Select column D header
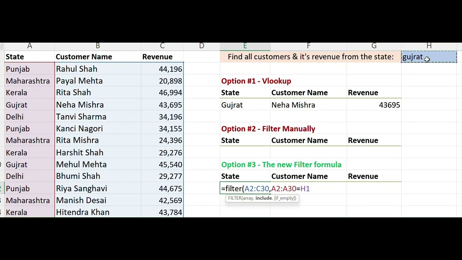Screen dimensions: 462x260 click(x=201, y=46)
